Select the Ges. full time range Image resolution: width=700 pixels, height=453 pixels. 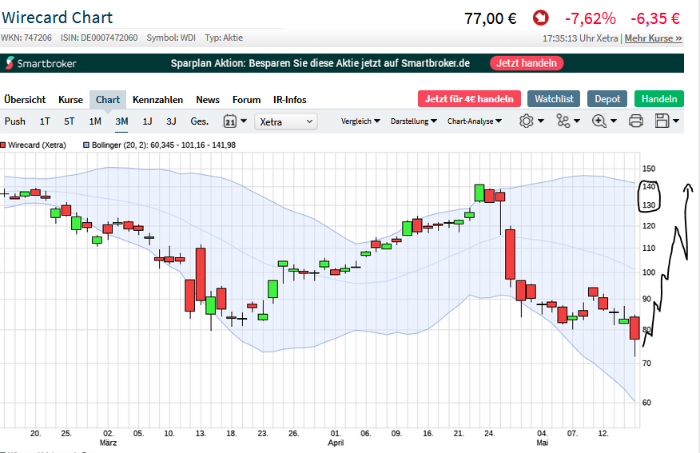click(x=200, y=121)
